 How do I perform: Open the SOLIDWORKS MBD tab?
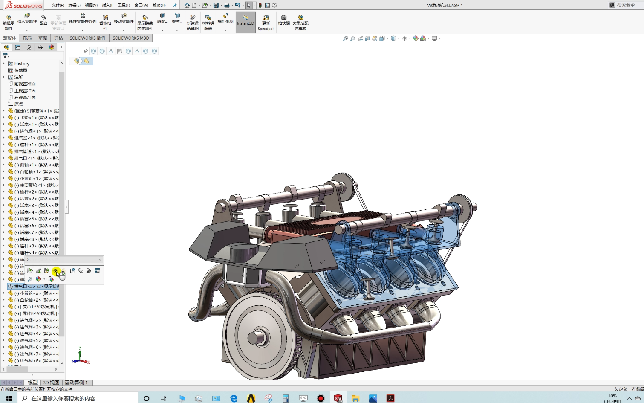(130, 38)
